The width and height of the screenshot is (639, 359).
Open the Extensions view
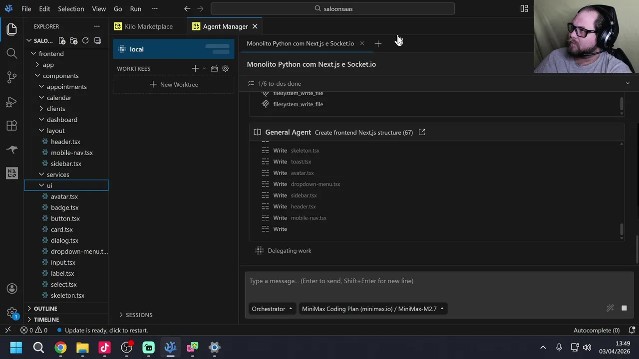(12, 126)
